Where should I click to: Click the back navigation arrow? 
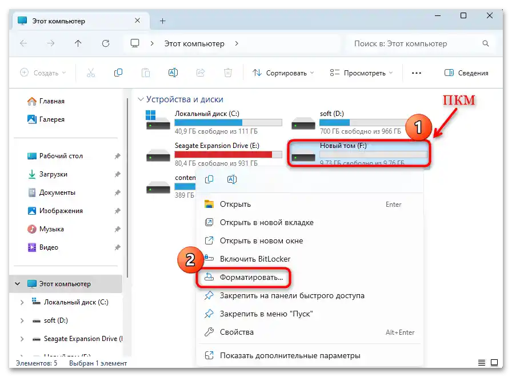(23, 43)
